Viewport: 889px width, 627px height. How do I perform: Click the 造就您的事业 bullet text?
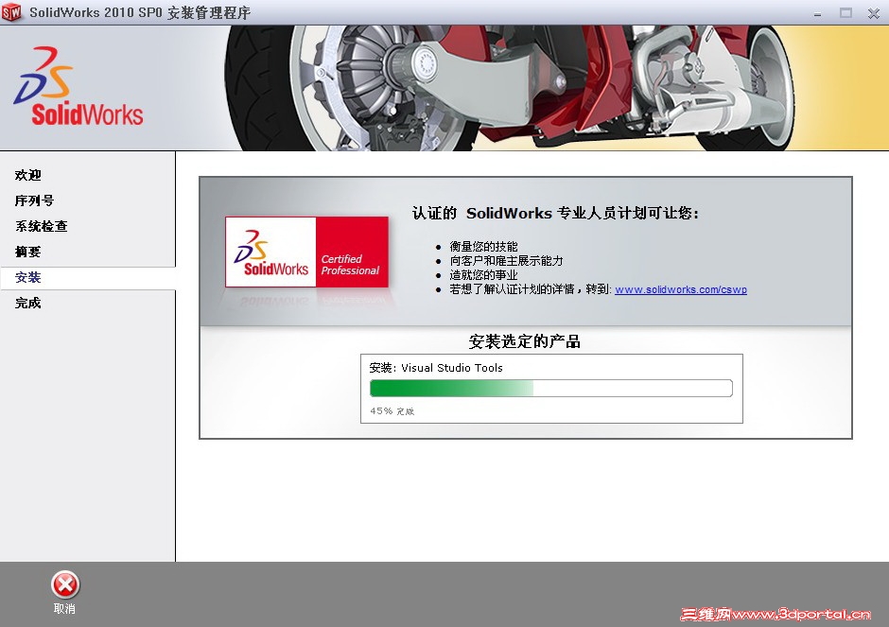[x=483, y=275]
